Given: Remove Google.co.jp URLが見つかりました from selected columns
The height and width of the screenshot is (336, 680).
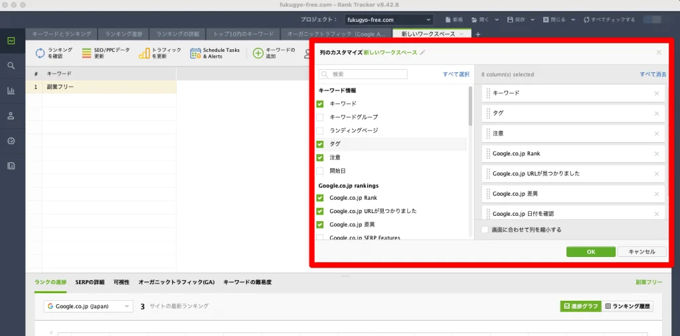Looking at the screenshot, I should tap(657, 174).
